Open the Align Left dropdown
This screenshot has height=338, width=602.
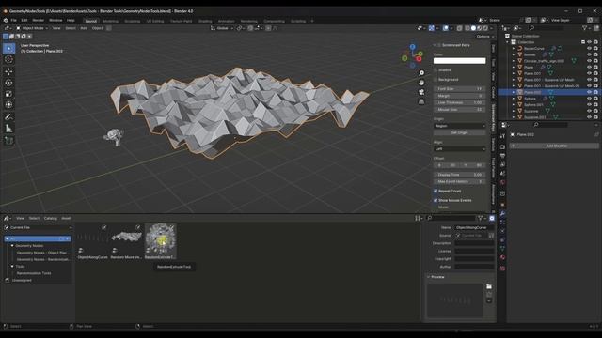click(459, 148)
